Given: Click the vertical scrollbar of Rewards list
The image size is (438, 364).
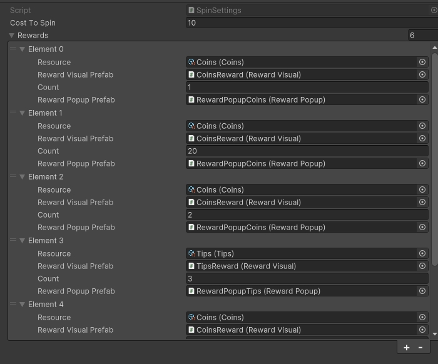Looking at the screenshot, I should click(x=435, y=156).
